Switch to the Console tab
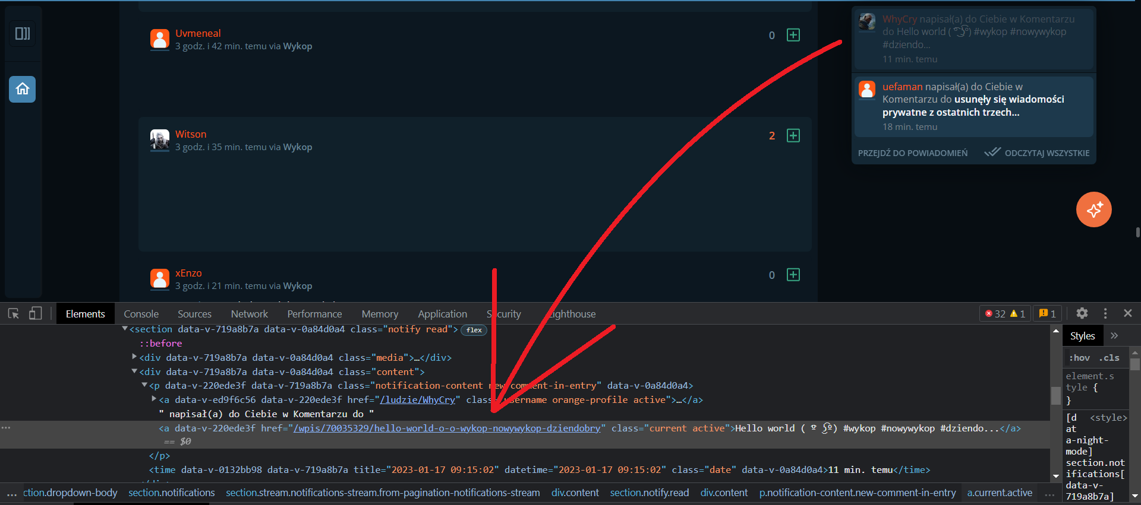The width and height of the screenshot is (1141, 505). tap(141, 314)
